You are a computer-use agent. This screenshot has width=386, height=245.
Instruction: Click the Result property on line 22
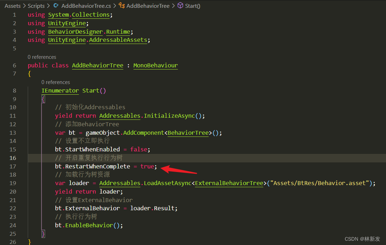pos(164,208)
